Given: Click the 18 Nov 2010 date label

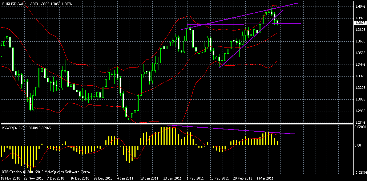Looking at the screenshot, I should click(x=10, y=178).
